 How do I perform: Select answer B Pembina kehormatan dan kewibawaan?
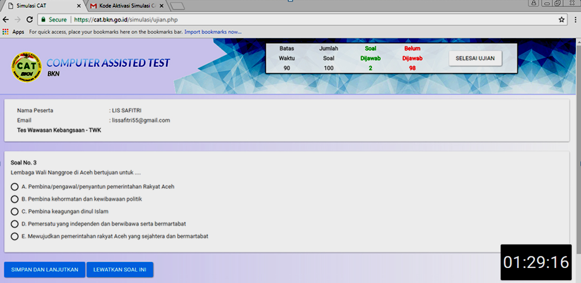[x=15, y=199]
